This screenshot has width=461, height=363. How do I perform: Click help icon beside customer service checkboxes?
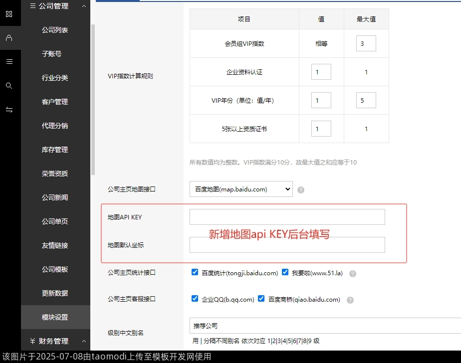pyautogui.click(x=350, y=300)
